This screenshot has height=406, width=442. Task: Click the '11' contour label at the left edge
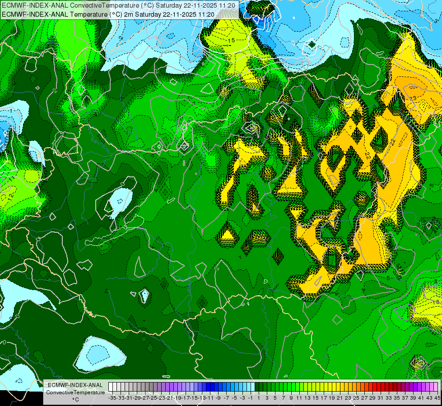pyautogui.click(x=12, y=179)
